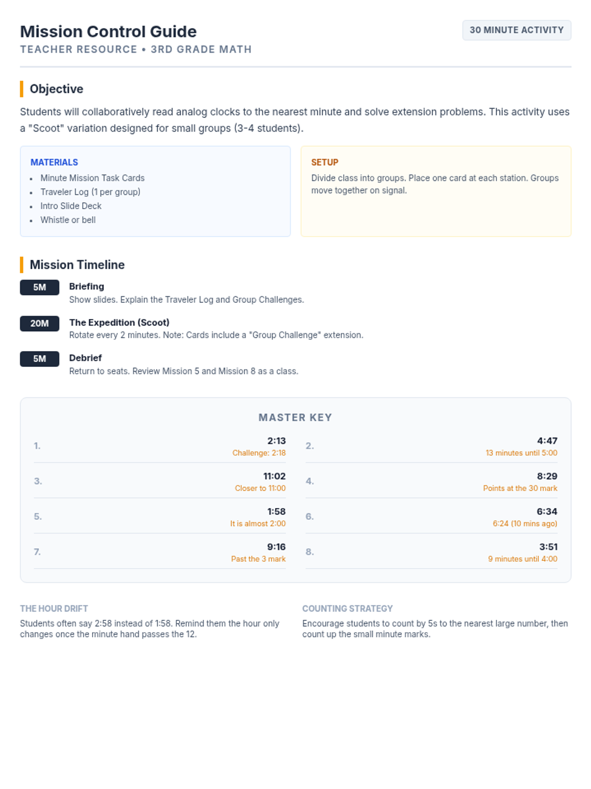Click the Master Key heading
This screenshot has width=591, height=789.
295,418
